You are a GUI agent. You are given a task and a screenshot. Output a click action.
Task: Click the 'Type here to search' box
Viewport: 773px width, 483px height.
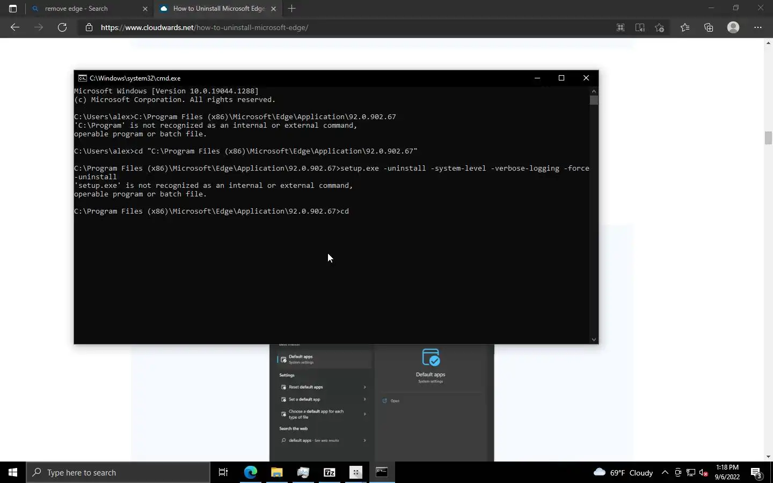(118, 472)
